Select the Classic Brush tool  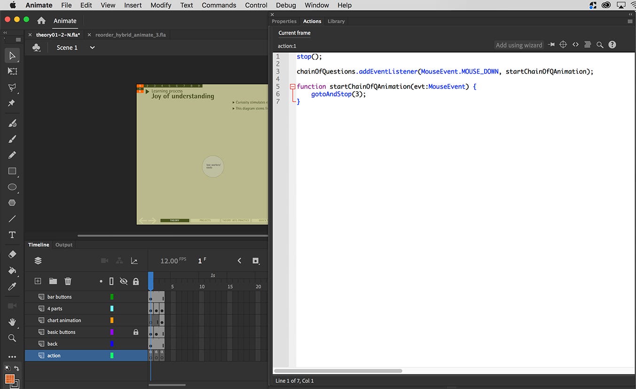[x=12, y=139]
